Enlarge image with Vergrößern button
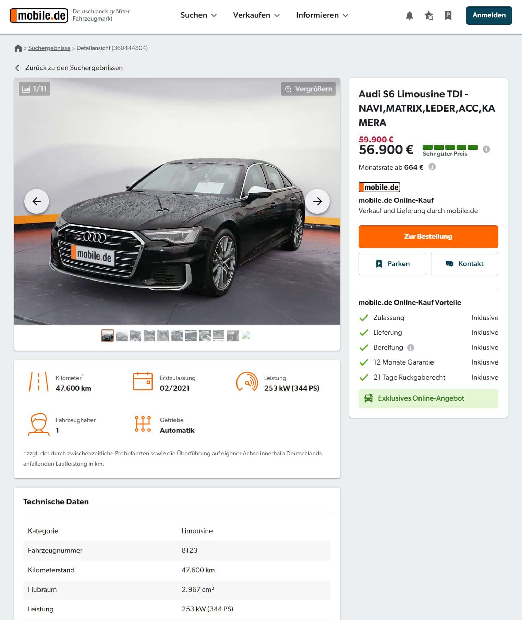Screen dimensions: 522x620 pos(308,89)
